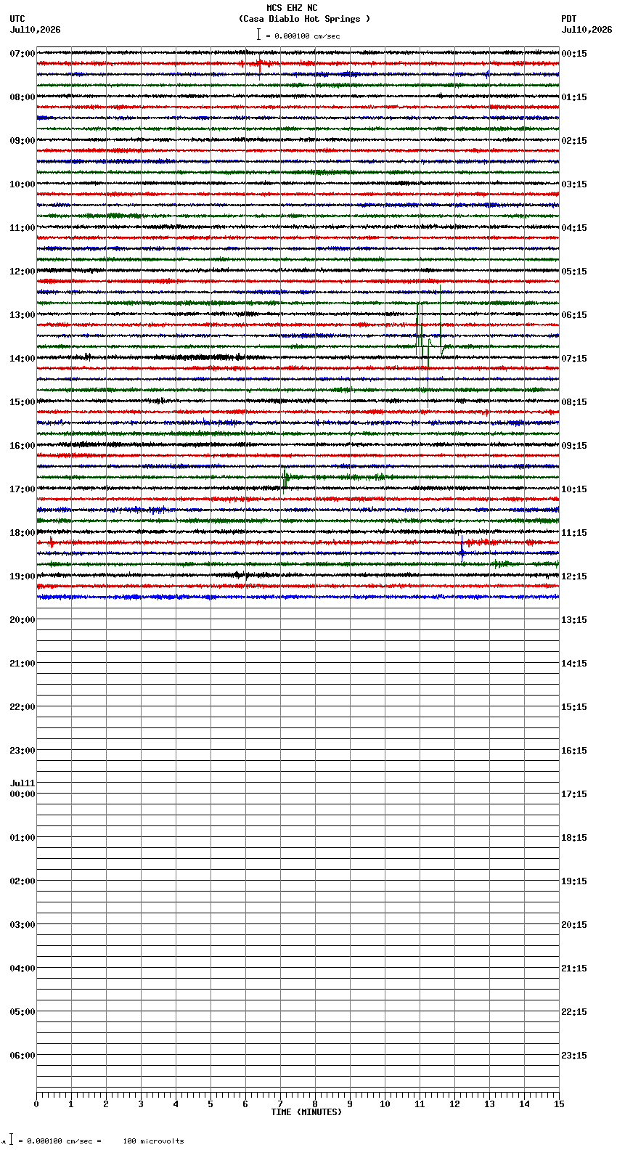Click the 03:00 UTC time label
The height and width of the screenshot is (1150, 617).
(x=23, y=925)
